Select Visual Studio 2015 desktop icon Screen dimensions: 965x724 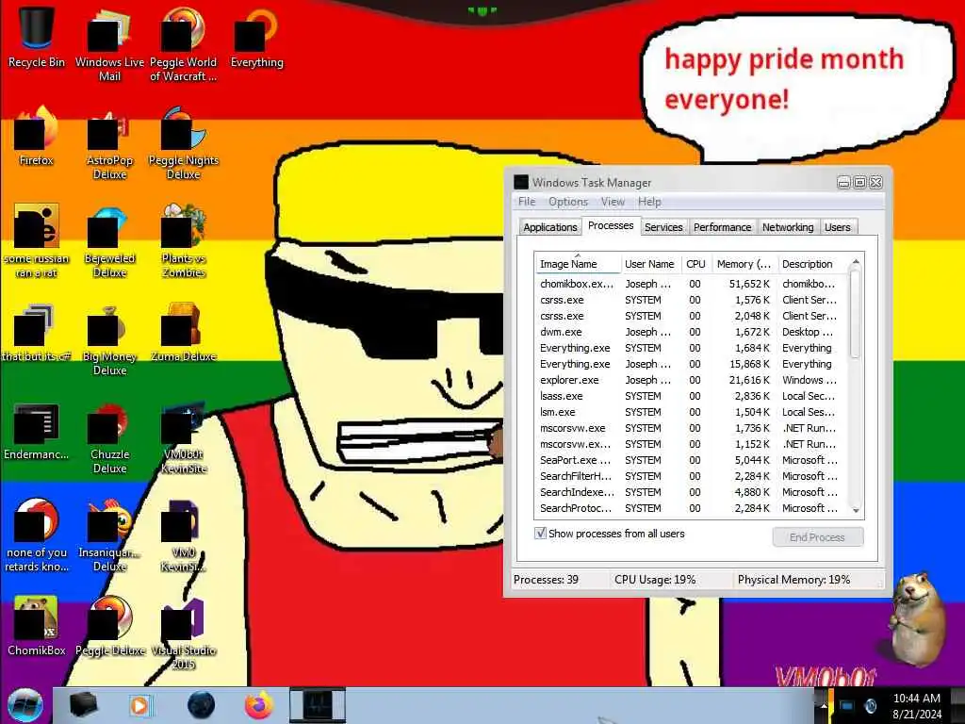click(x=184, y=634)
